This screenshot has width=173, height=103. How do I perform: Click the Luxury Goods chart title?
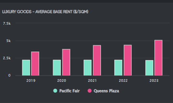click(x=45, y=12)
